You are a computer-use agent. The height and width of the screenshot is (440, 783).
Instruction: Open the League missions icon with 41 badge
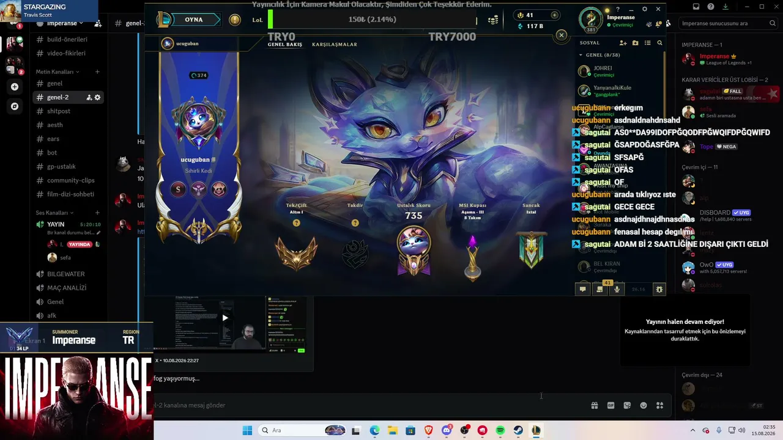[599, 289]
